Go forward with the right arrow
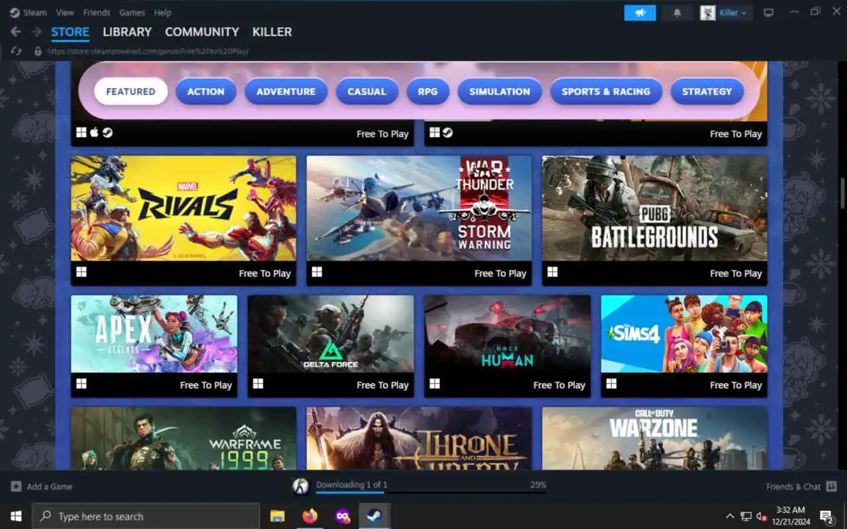Image resolution: width=847 pixels, height=529 pixels. point(35,32)
